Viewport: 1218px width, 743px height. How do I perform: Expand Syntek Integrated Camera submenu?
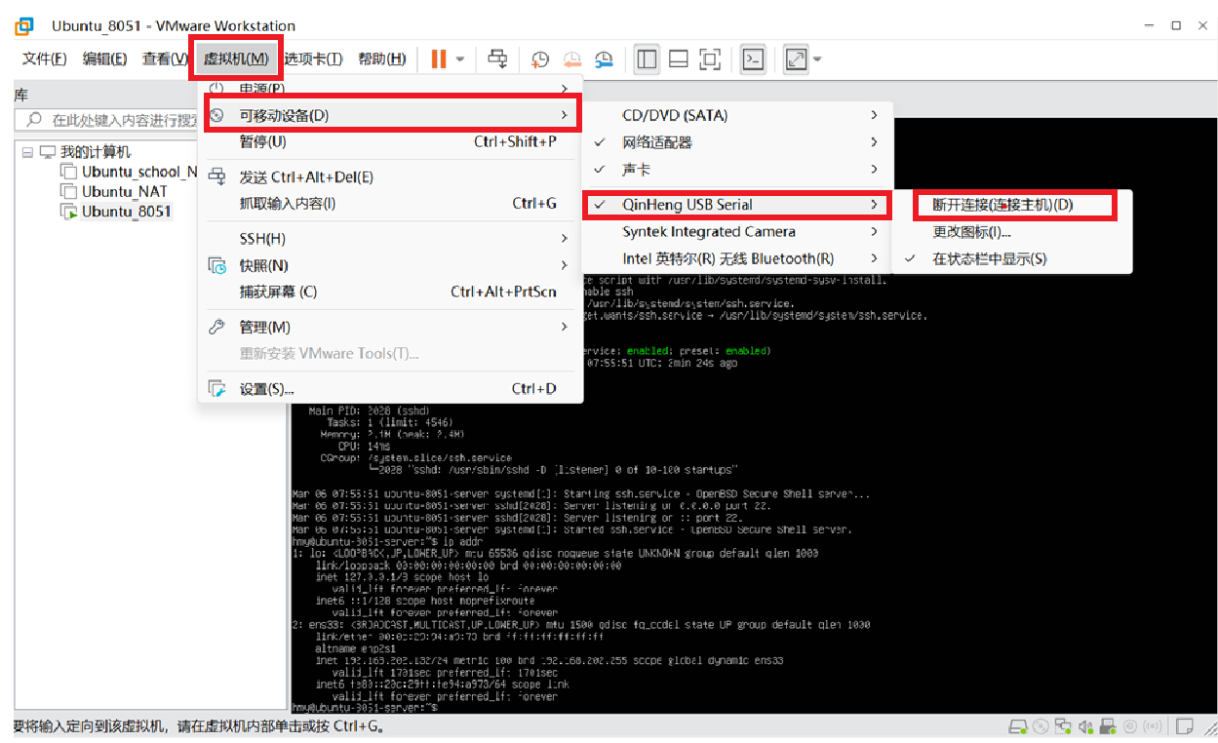pyautogui.click(x=736, y=232)
